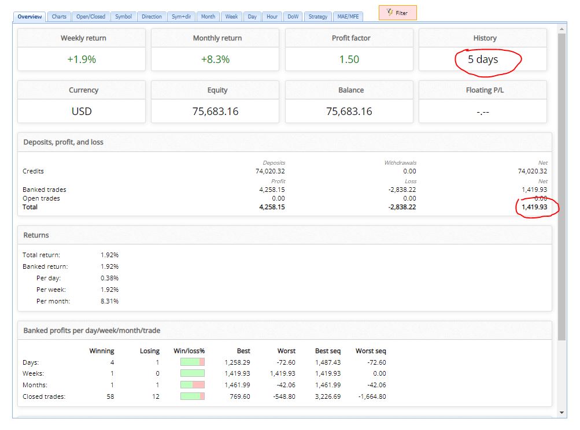The width and height of the screenshot is (580, 430).
Task: Select the Symbol tab
Action: click(124, 17)
